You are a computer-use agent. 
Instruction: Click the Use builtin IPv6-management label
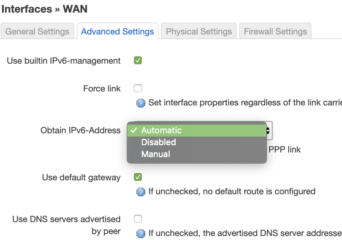tap(64, 61)
